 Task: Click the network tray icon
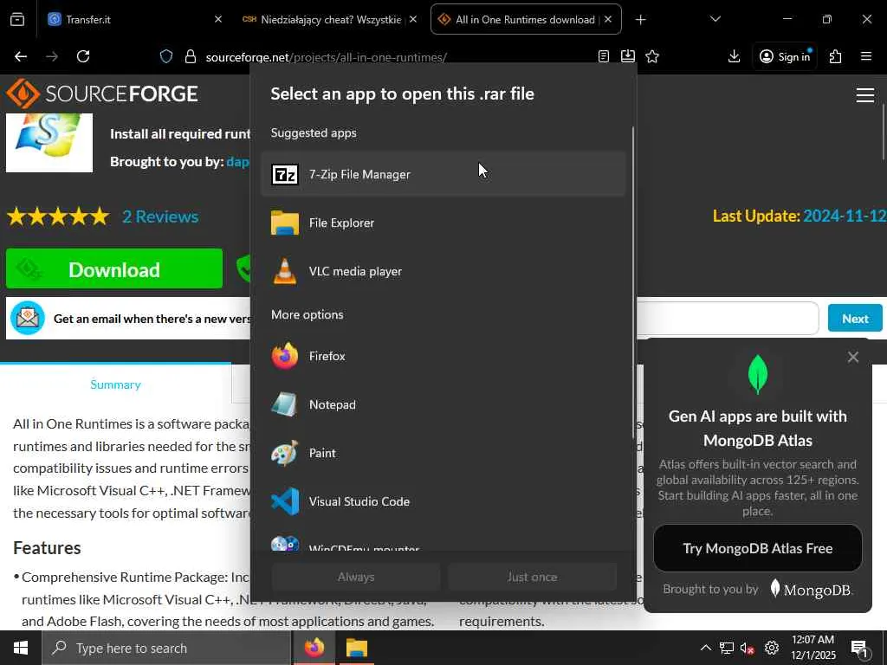point(727,648)
